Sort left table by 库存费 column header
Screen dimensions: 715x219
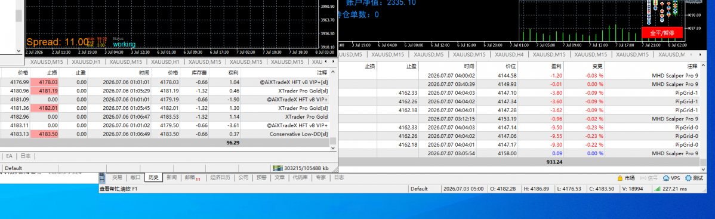click(195, 73)
